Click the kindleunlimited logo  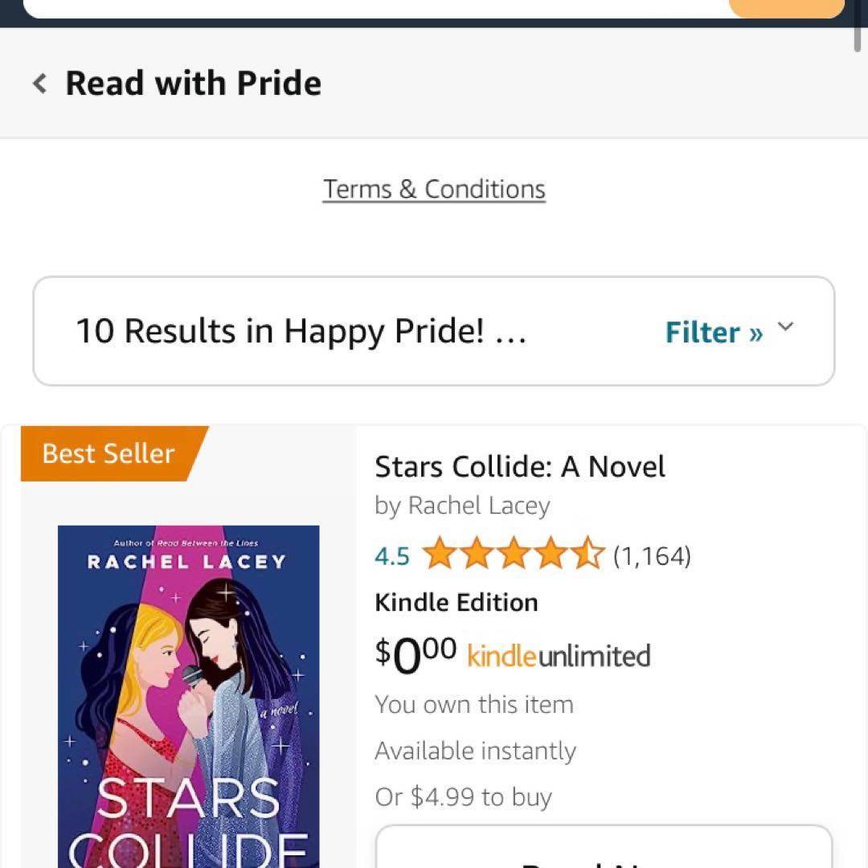coord(559,656)
